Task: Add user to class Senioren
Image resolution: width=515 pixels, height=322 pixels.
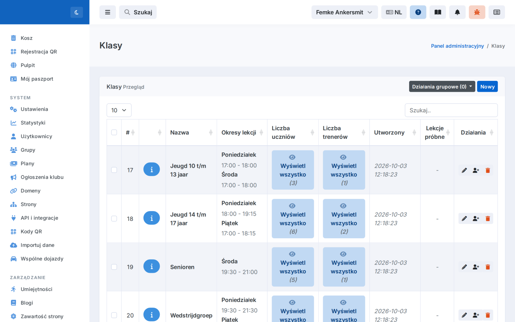Action: [x=476, y=267]
